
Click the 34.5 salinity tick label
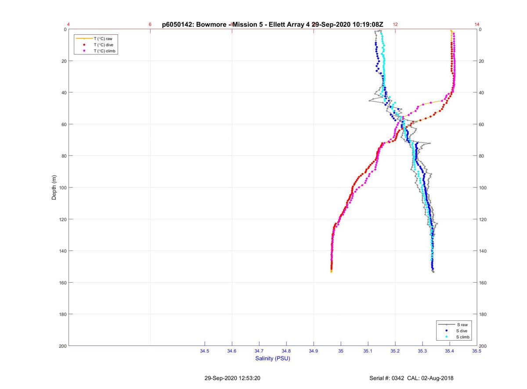pos(205,351)
